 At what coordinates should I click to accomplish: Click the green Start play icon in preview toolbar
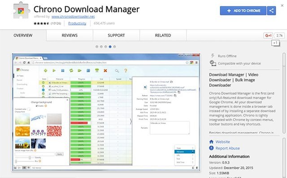pos(54,71)
